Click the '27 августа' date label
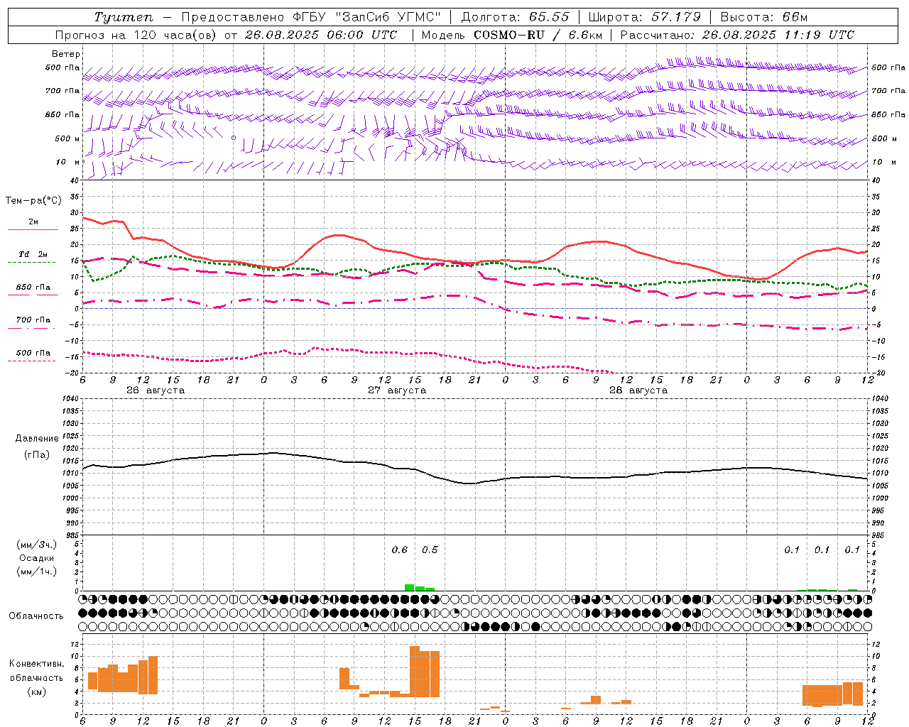 coord(397,390)
